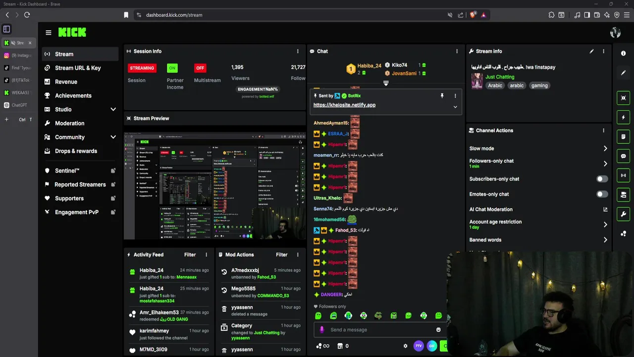Click Filter in the Mod Actions panel
Screen dimensions: 634x357
coord(281,255)
